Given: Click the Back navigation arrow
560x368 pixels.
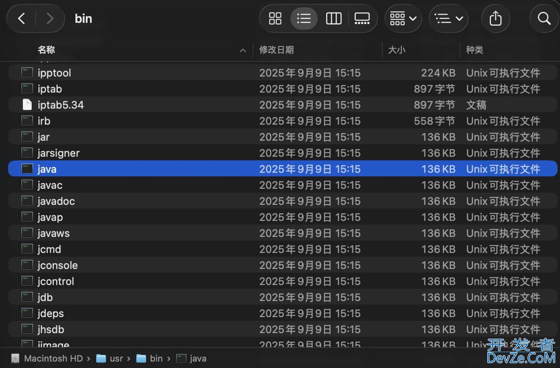Looking at the screenshot, I should click(x=21, y=19).
